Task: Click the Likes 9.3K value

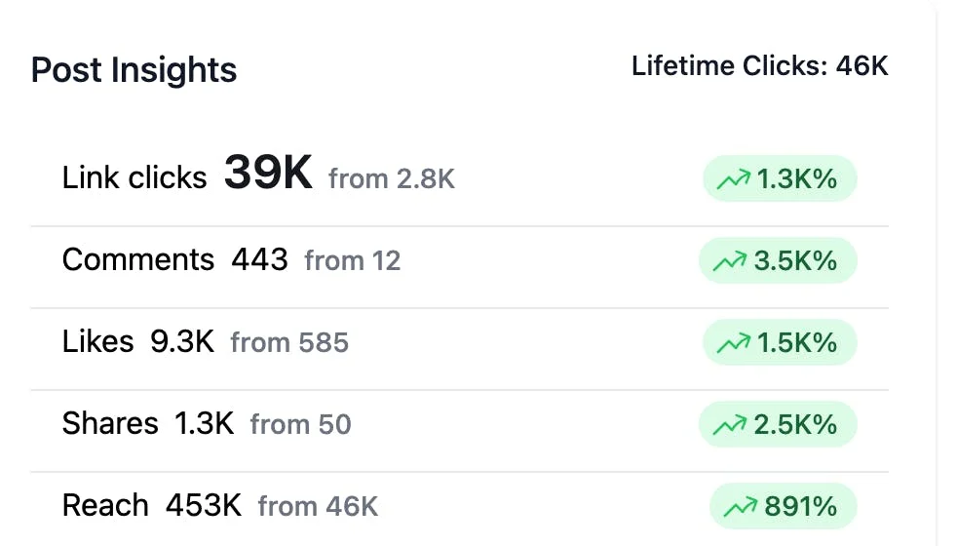Action: (182, 341)
